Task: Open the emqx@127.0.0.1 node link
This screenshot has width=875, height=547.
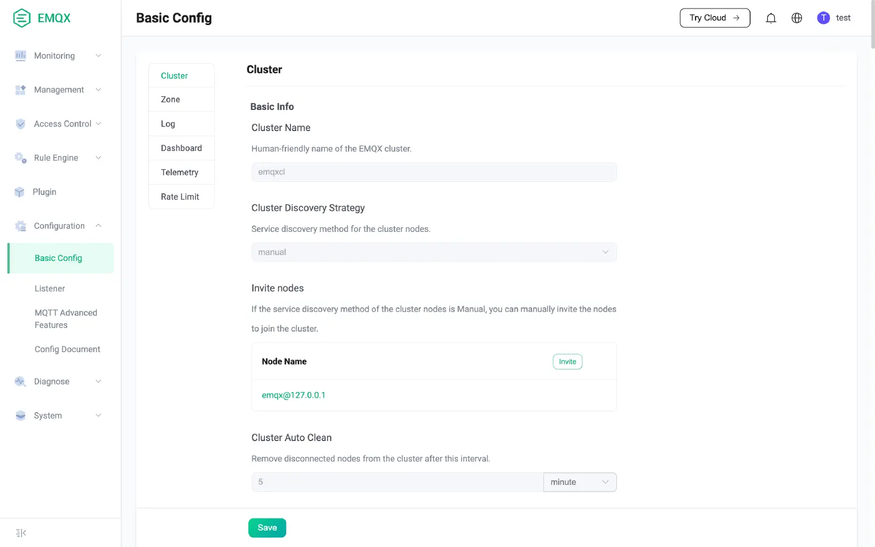Action: coord(293,395)
